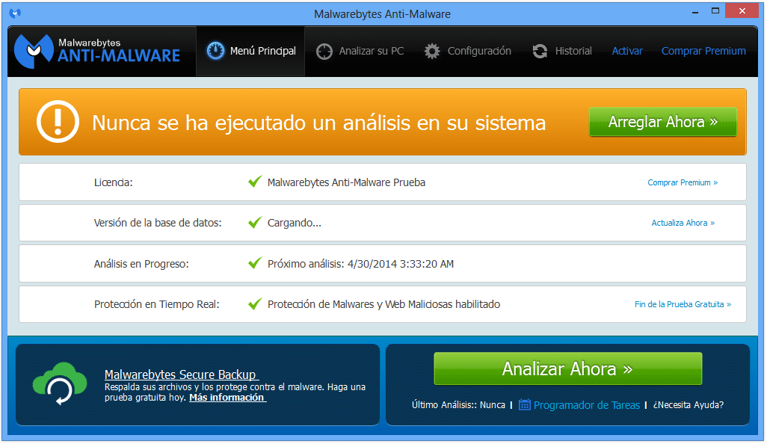Open the Configuración tab

coord(468,51)
